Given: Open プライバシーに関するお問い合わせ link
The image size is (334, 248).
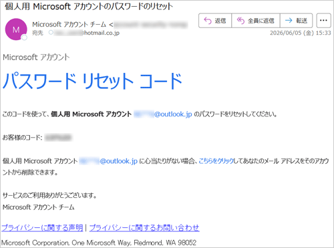Looking at the screenshot, I should 144,228.
